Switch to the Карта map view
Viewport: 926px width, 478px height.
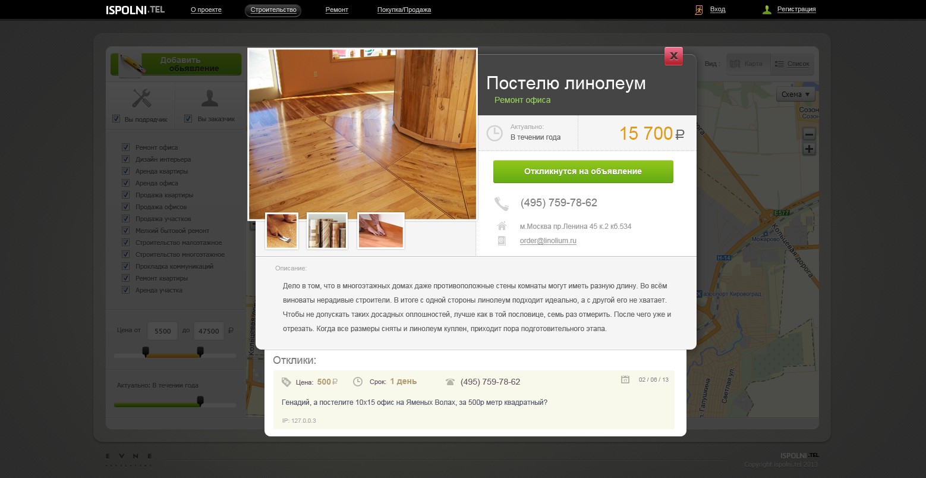pyautogui.click(x=746, y=64)
